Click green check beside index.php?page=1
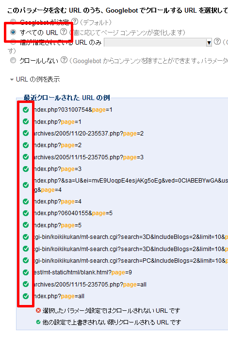Screen dimensions: 228x338 [x=26, y=121]
